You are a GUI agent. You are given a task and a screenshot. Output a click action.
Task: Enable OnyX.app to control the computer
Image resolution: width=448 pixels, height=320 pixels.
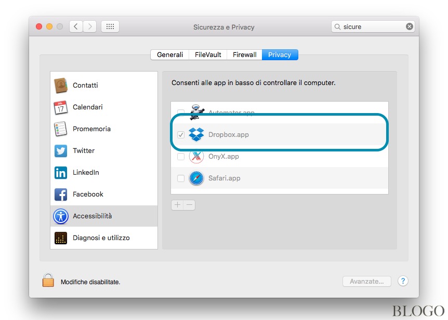point(180,156)
